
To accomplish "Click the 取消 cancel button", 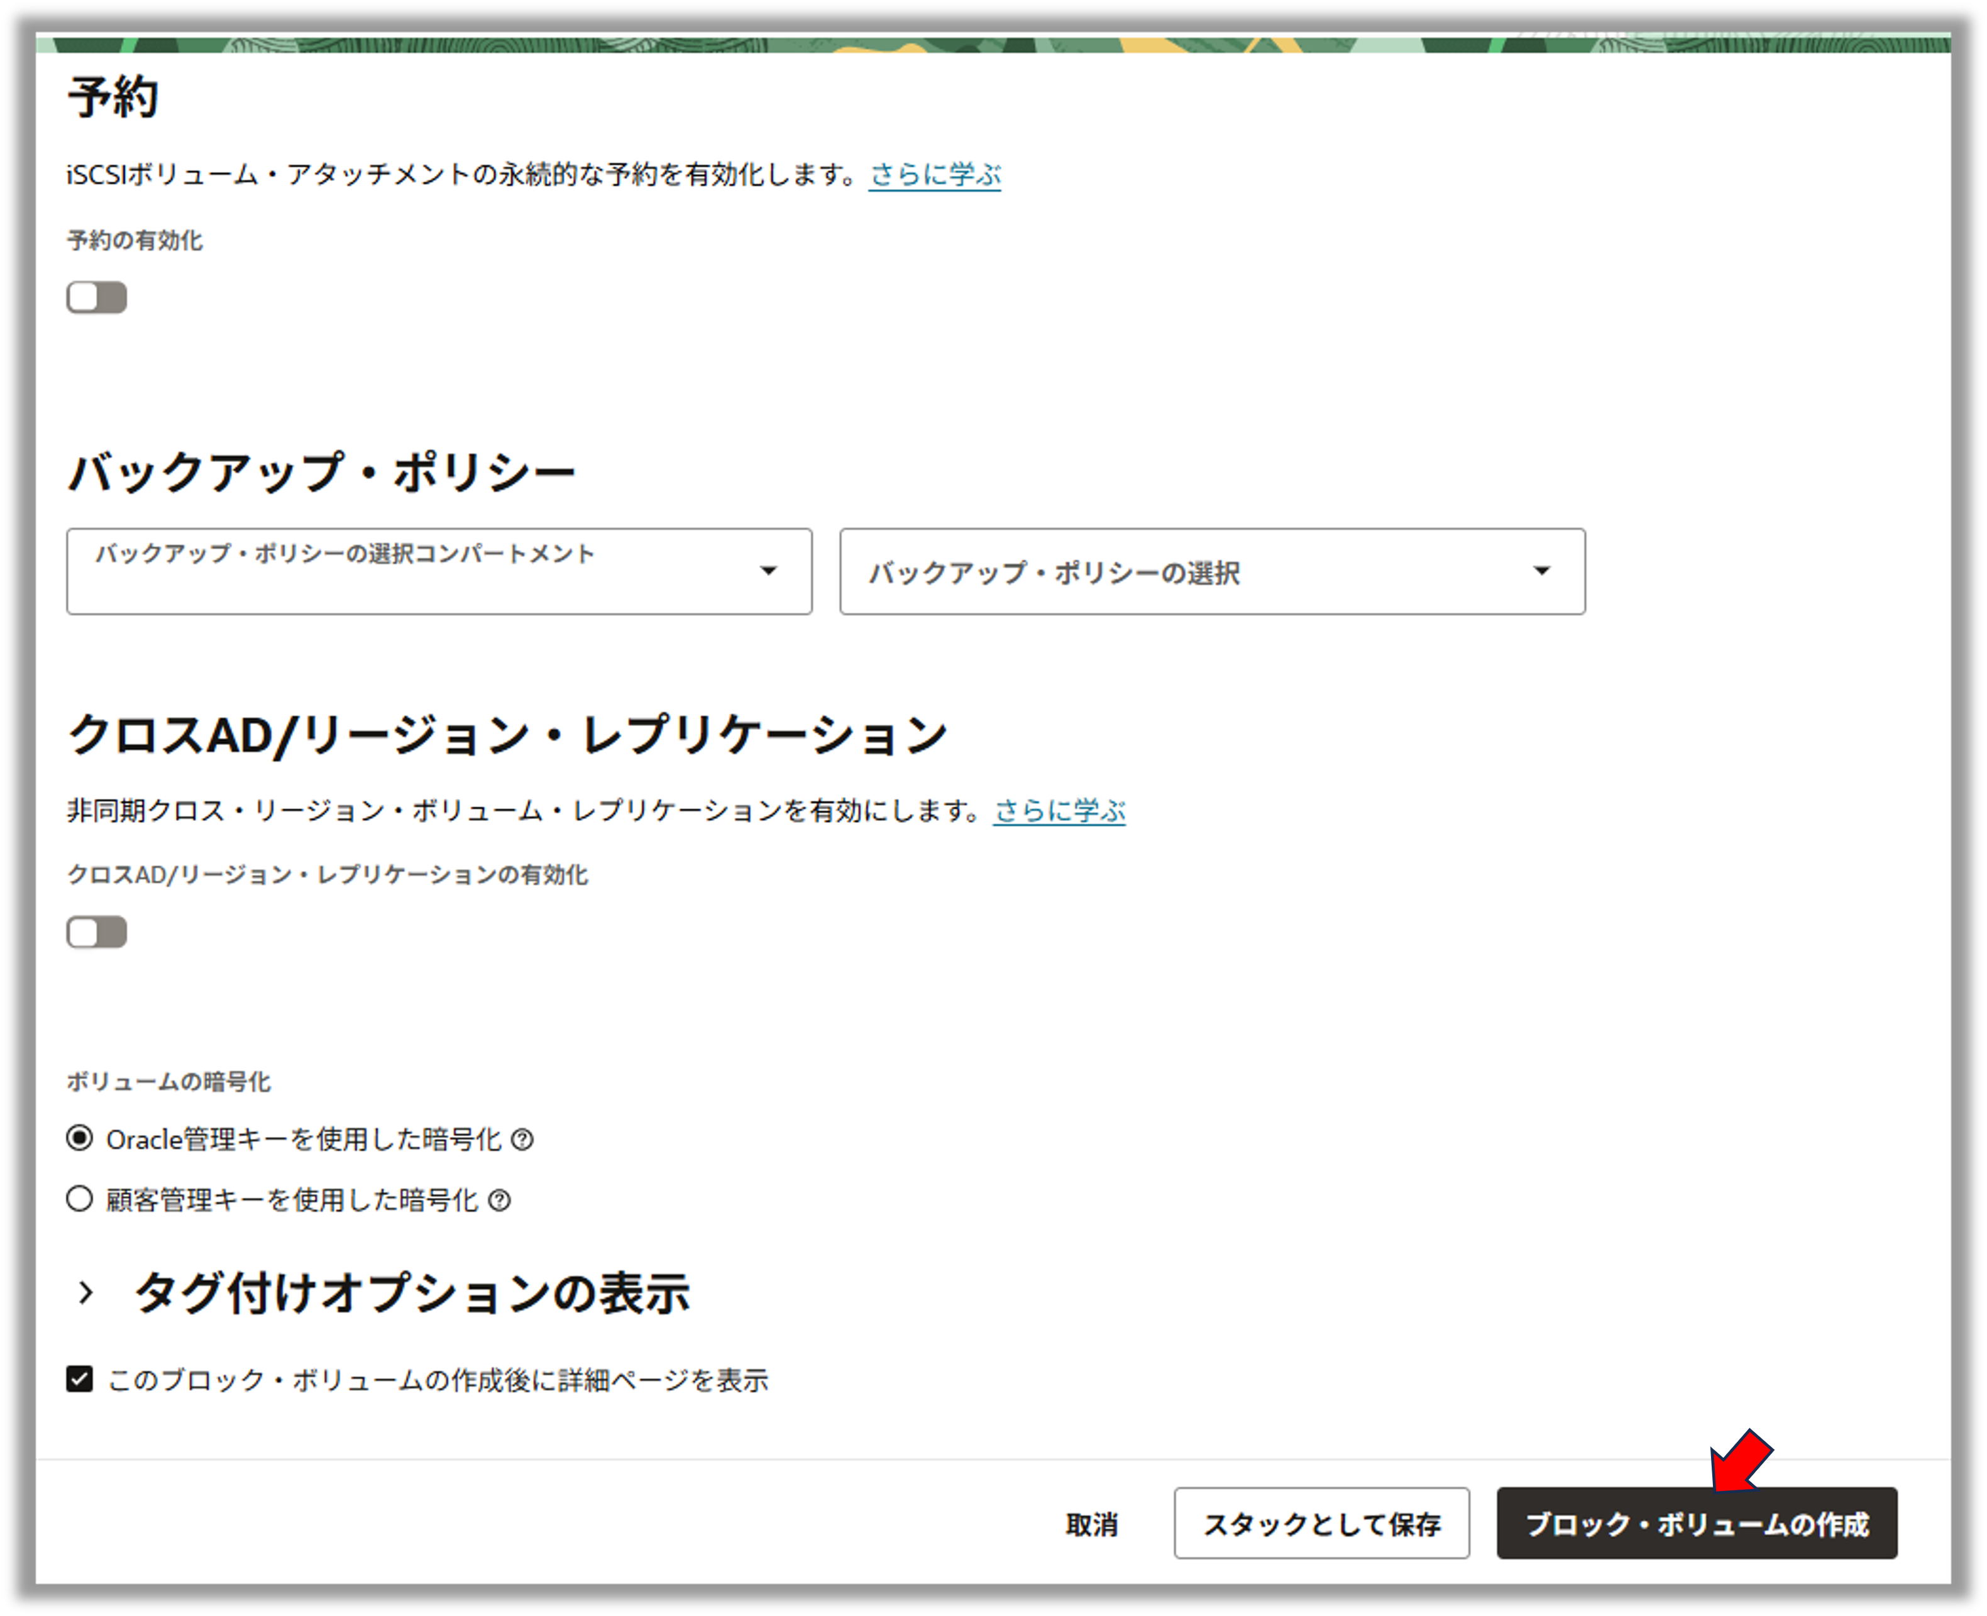I will point(1091,1524).
